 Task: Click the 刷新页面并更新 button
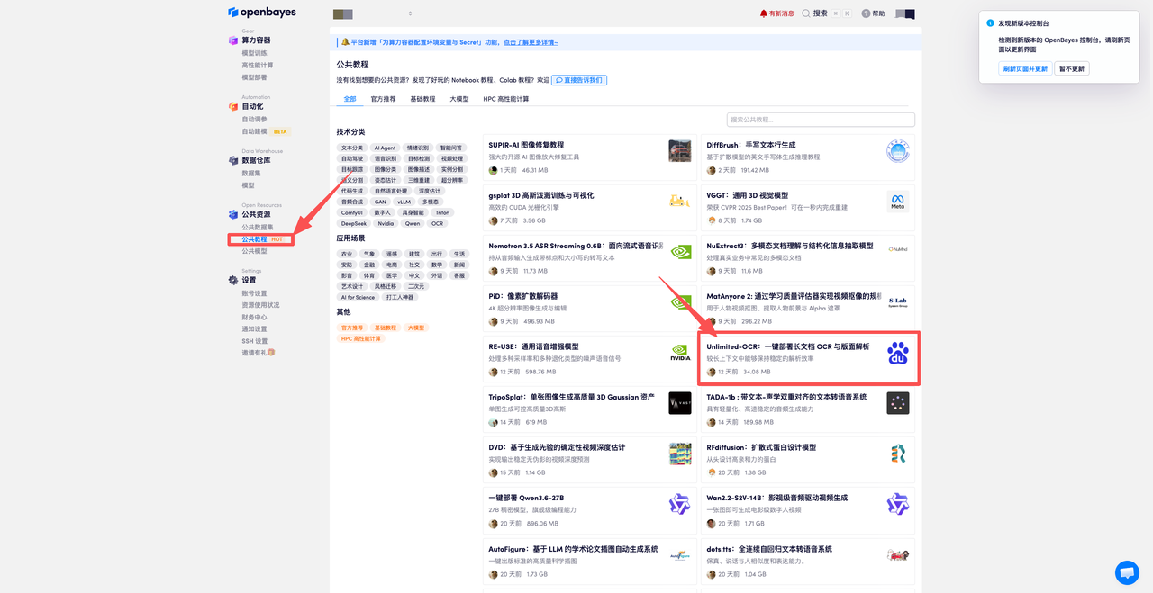[1025, 68]
